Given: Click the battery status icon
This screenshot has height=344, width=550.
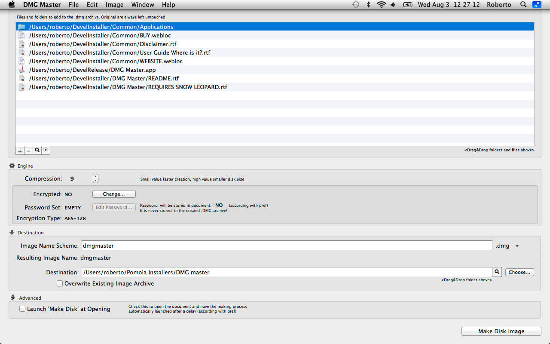Looking at the screenshot, I should pos(407,5).
